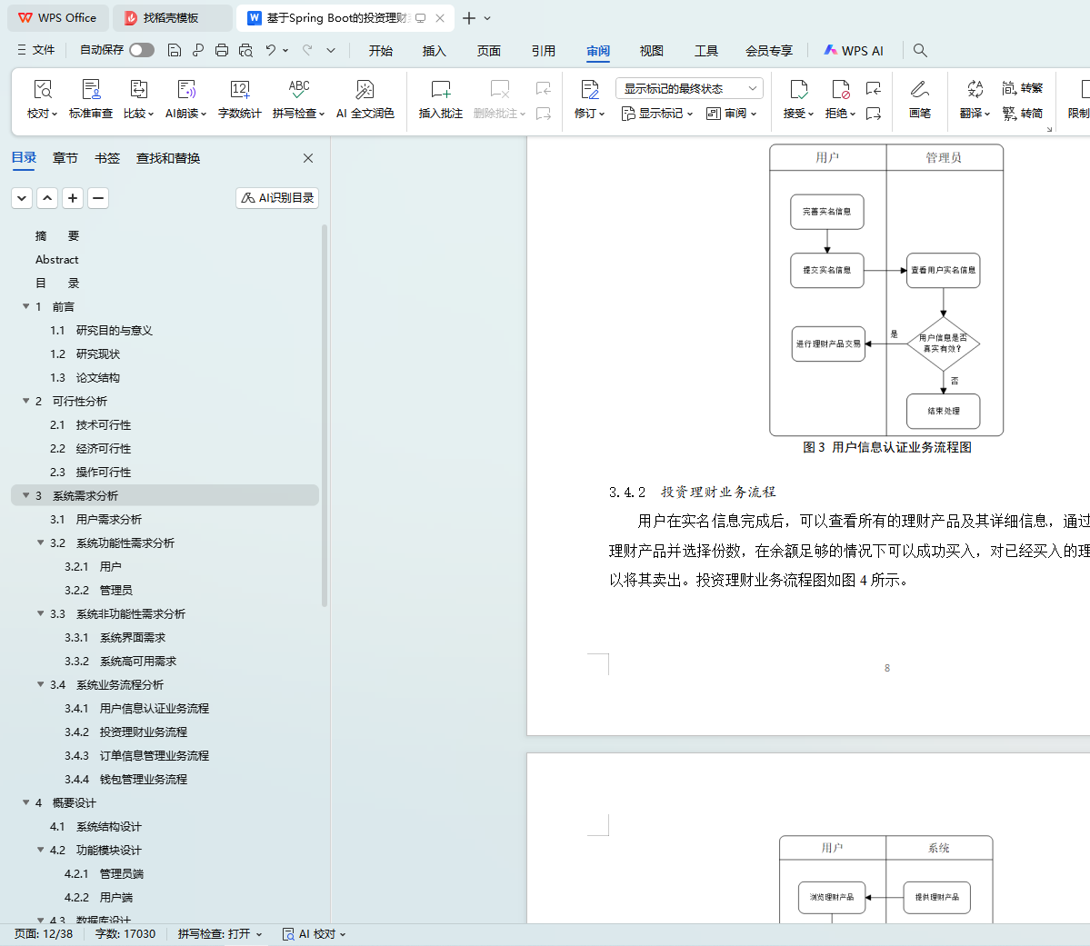
Task: Click the 标准审查 (standard review) icon
Action: click(x=91, y=90)
